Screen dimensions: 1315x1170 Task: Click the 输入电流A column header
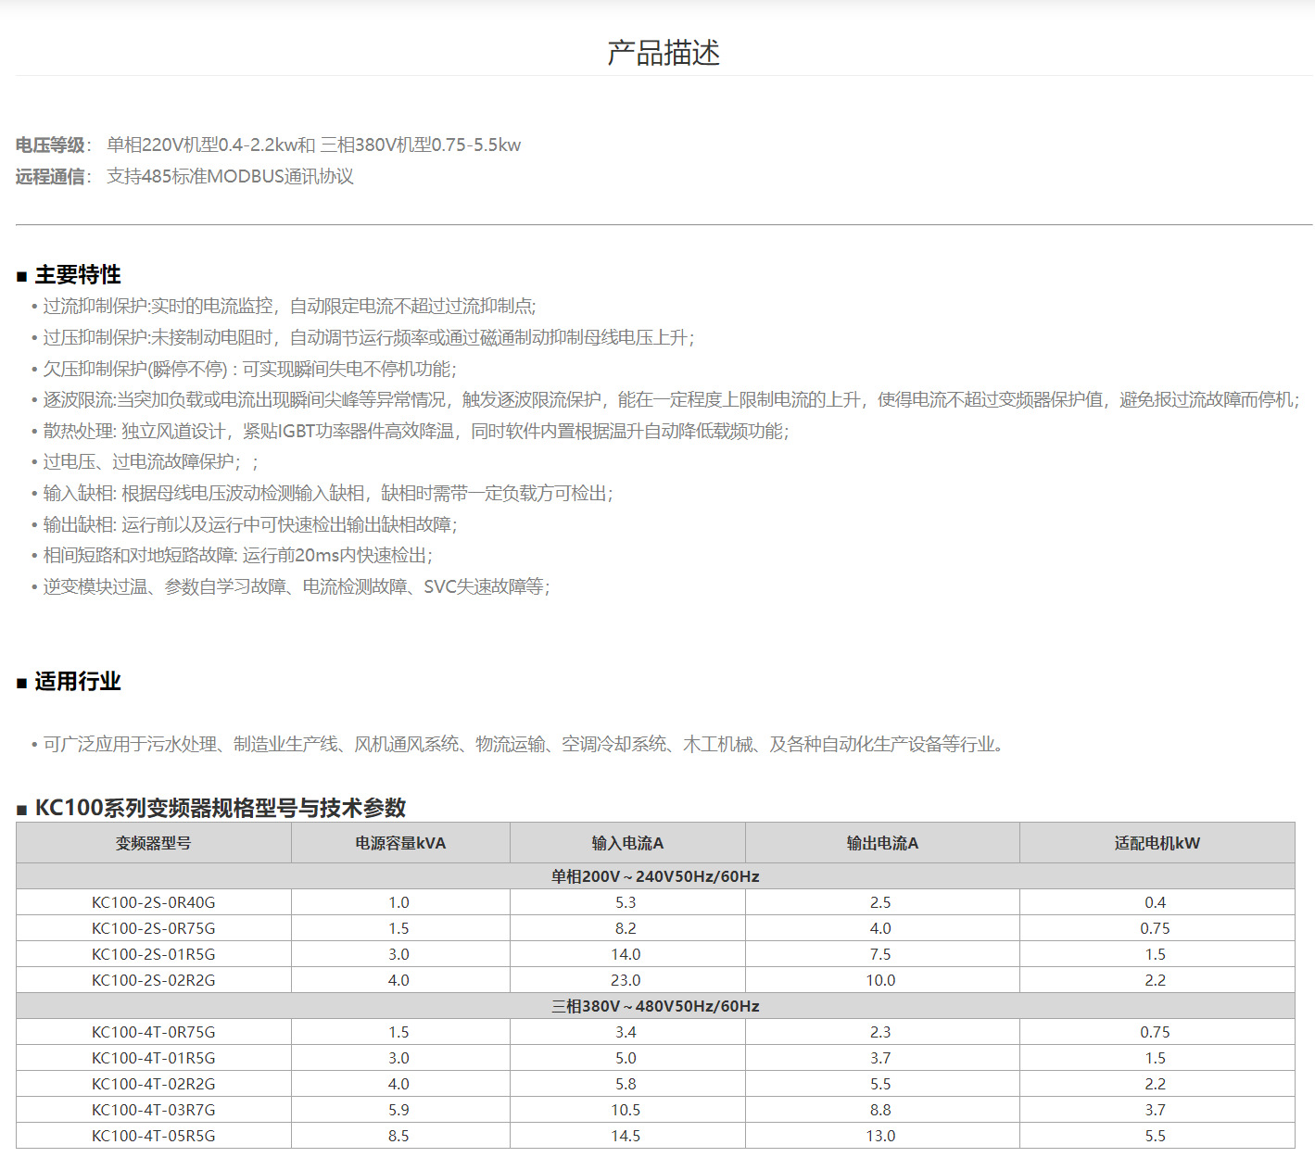tap(627, 843)
